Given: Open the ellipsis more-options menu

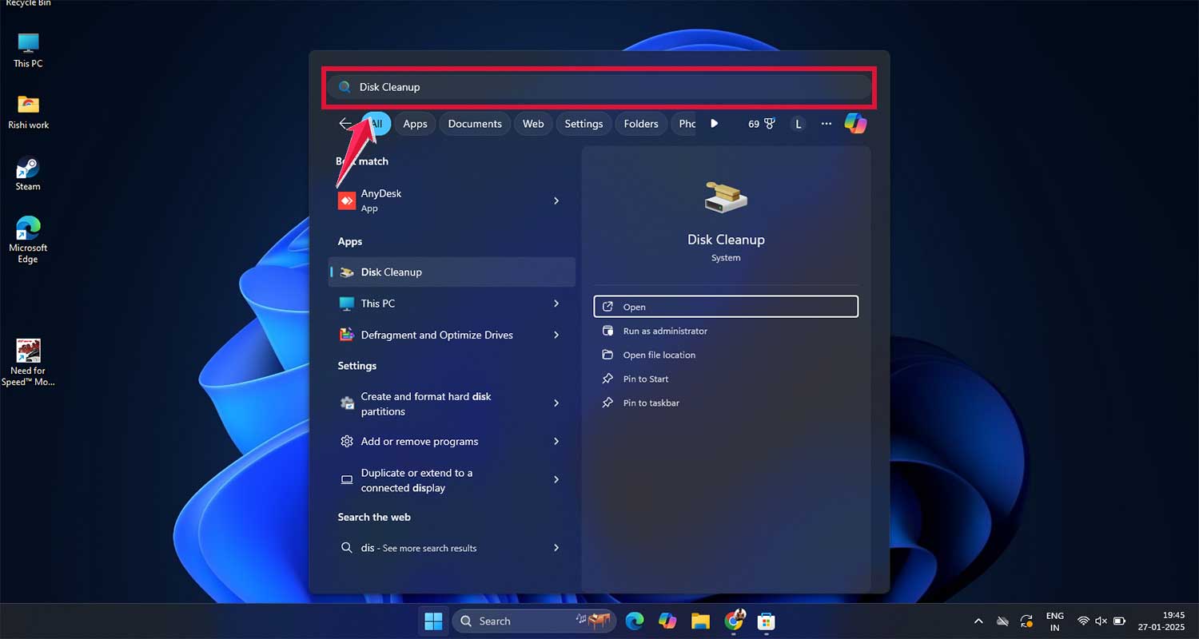Looking at the screenshot, I should click(x=826, y=123).
